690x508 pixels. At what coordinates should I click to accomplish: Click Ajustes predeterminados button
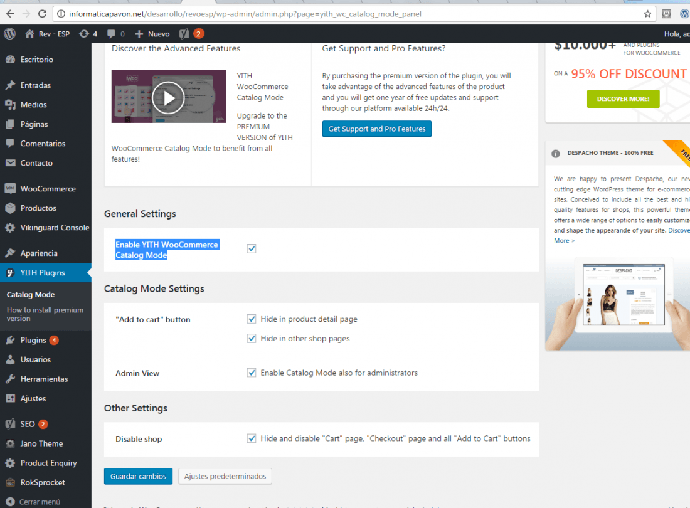coord(225,477)
